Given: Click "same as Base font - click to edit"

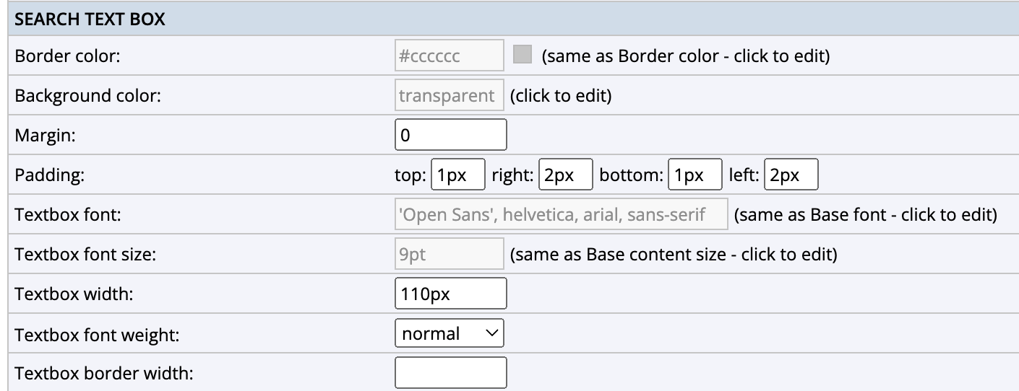Looking at the screenshot, I should [x=866, y=215].
